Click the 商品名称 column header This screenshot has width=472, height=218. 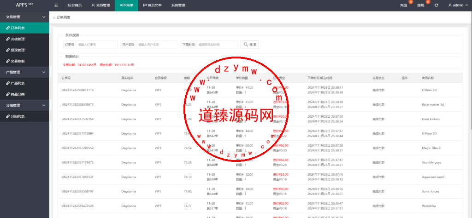click(x=428, y=78)
